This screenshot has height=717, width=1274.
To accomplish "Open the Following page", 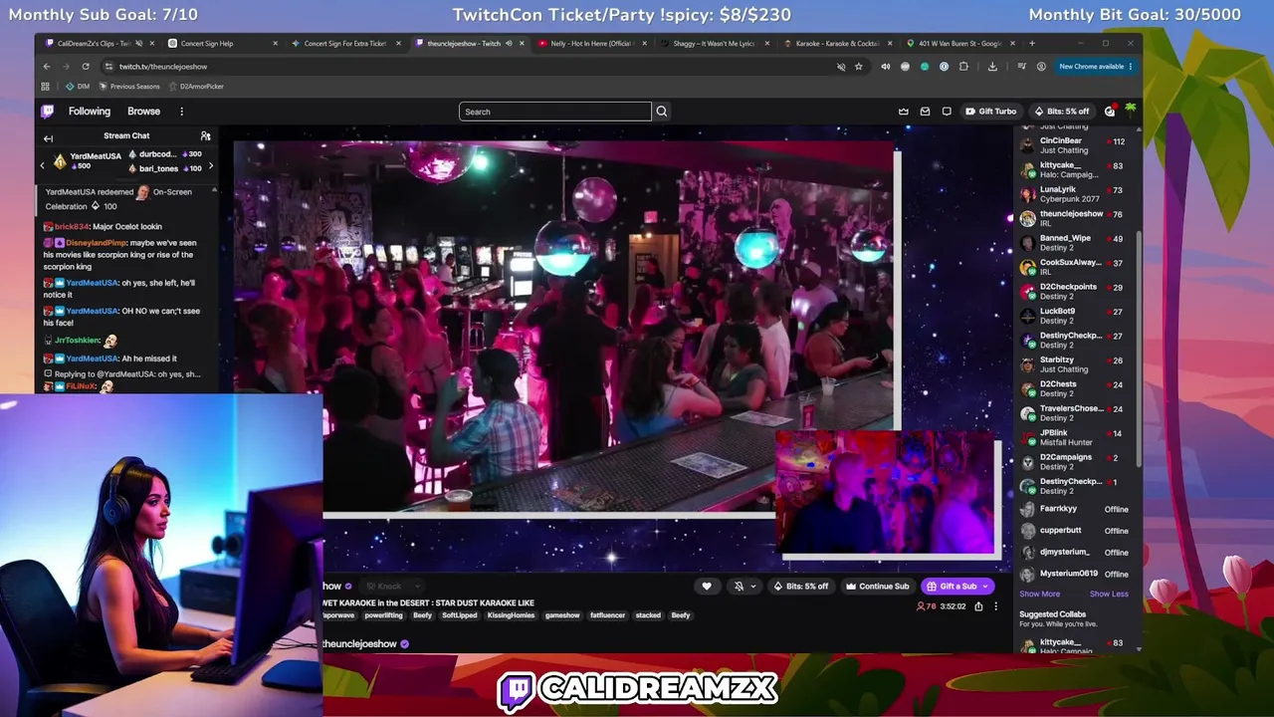I will (90, 112).
